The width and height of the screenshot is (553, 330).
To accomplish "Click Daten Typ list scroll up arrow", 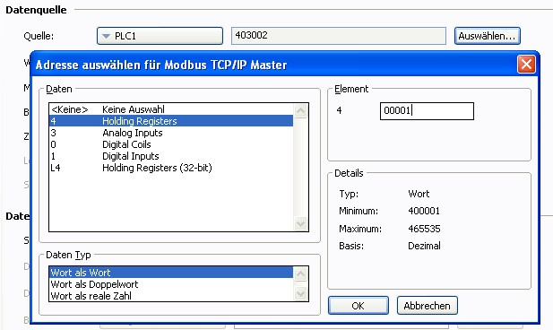I will (300, 274).
